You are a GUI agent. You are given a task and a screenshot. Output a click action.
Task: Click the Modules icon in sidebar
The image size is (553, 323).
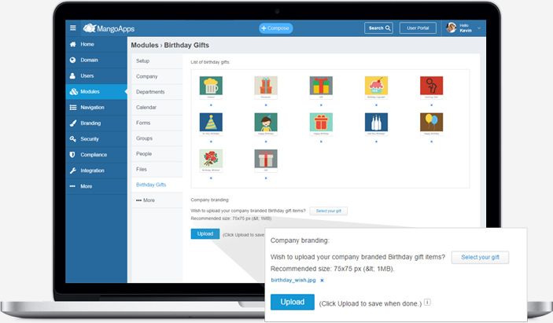tap(73, 92)
